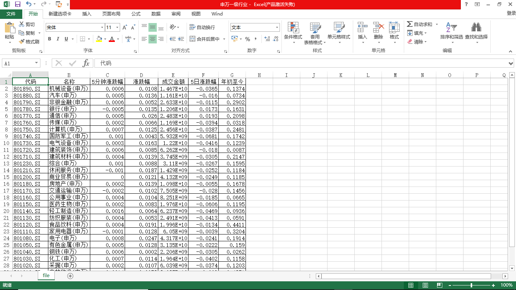
Task: Open Find & Select (查找和选择)
Action: [x=476, y=33]
